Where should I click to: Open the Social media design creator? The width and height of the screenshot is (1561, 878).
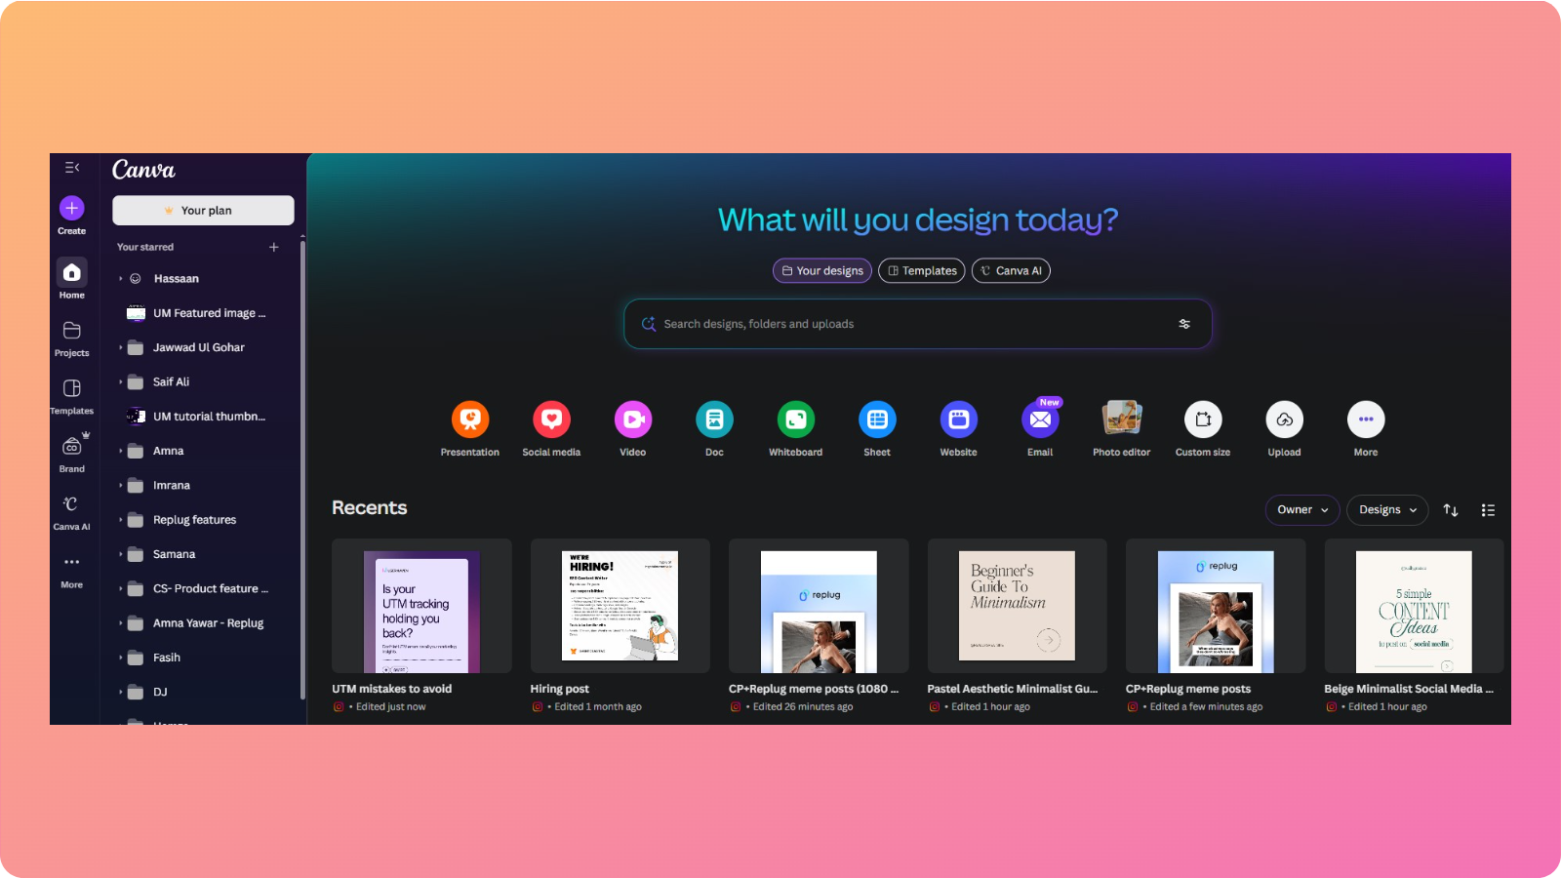click(551, 418)
